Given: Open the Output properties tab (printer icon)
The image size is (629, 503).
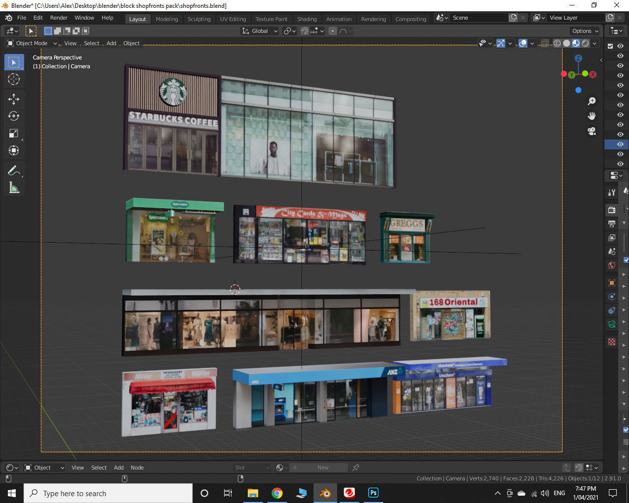Looking at the screenshot, I should coord(612,224).
